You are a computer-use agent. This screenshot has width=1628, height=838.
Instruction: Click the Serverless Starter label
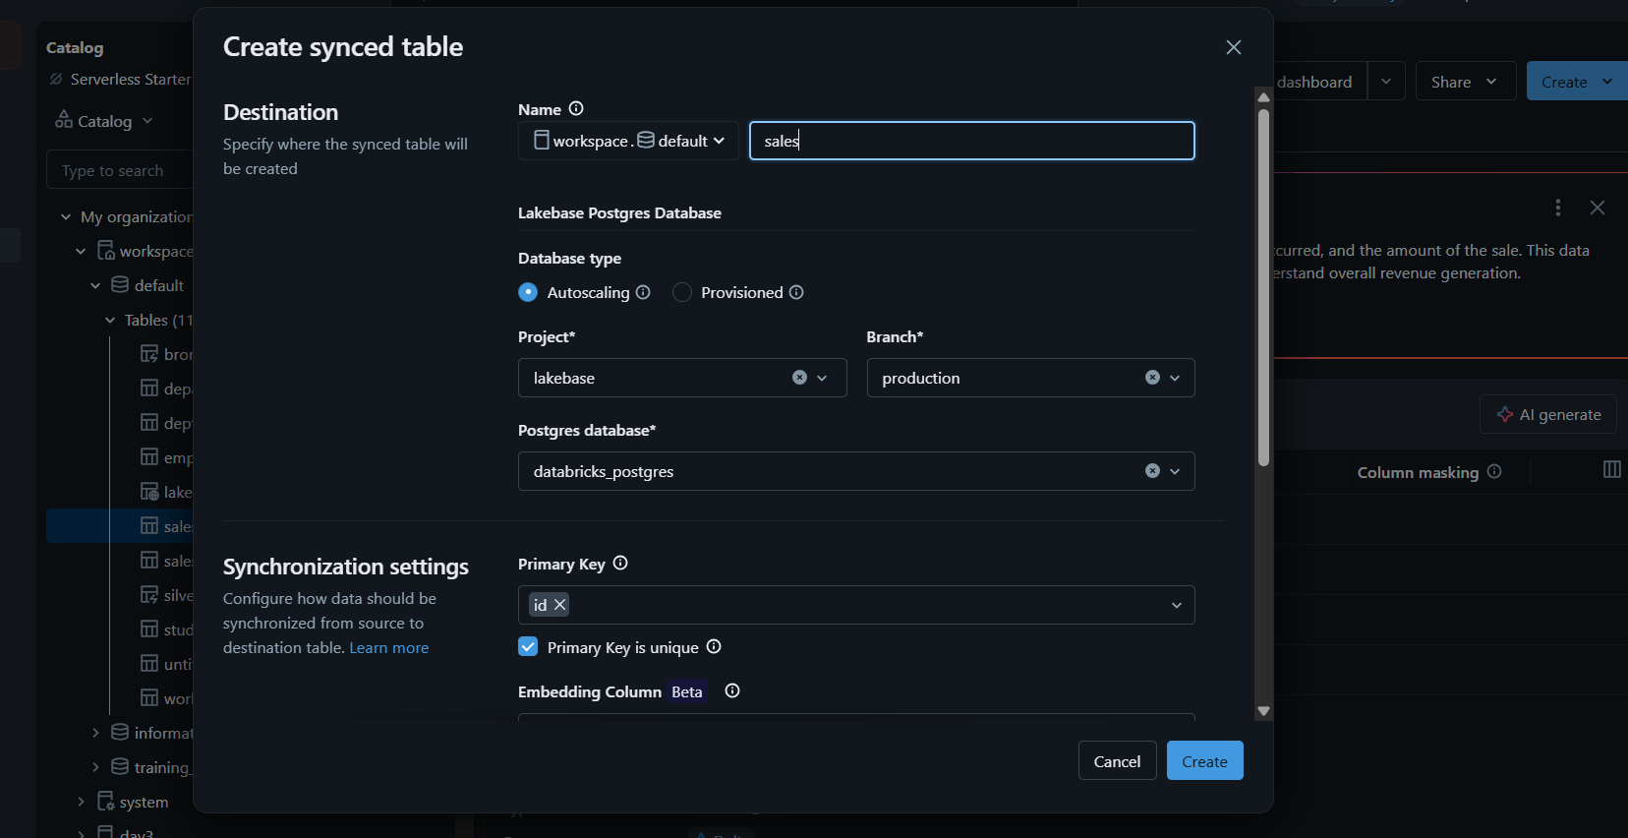coord(131,79)
